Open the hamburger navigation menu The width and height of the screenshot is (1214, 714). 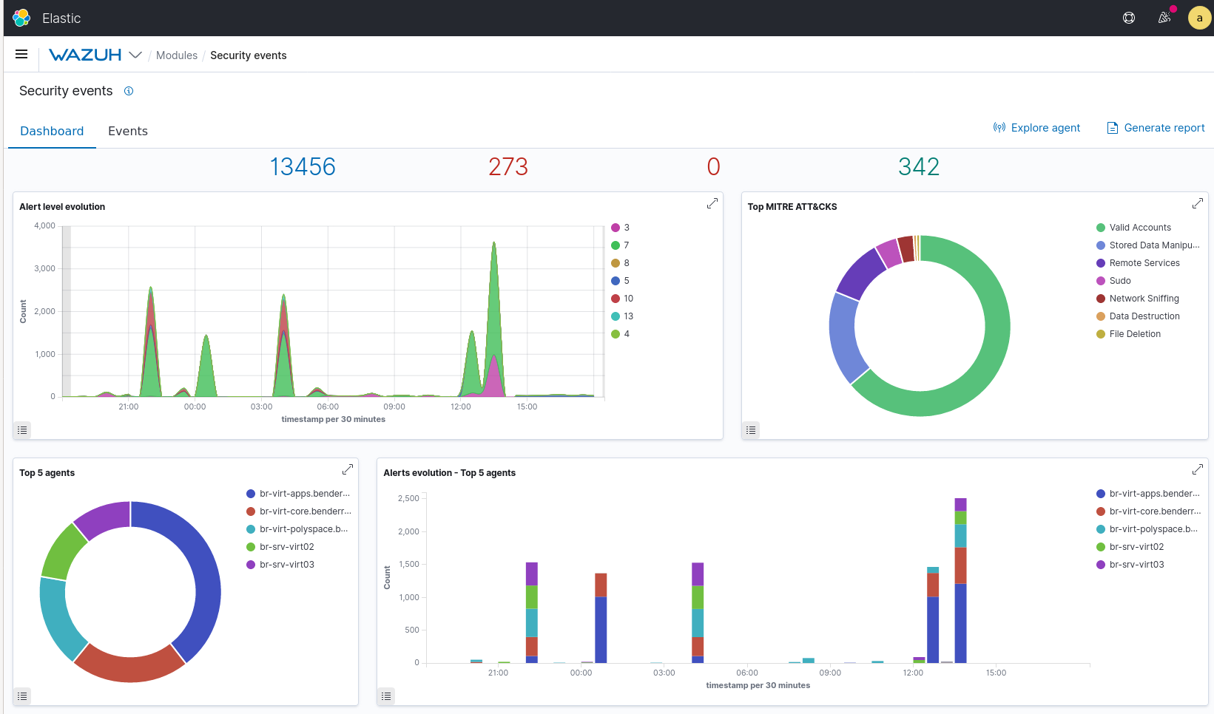[x=21, y=55]
